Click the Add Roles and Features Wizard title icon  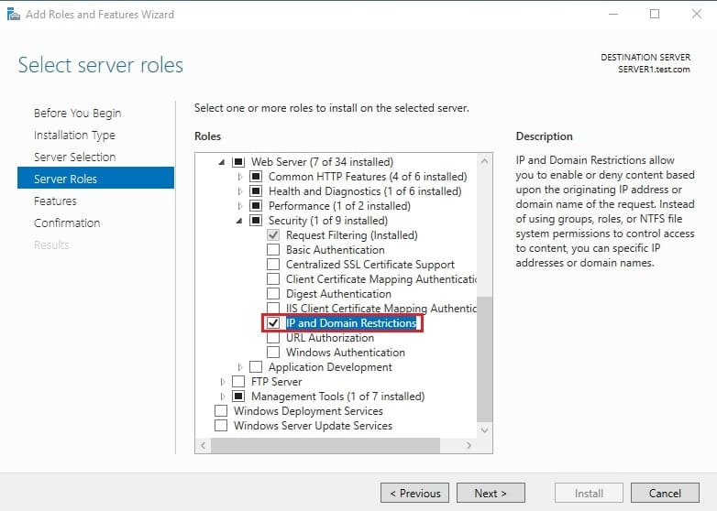tap(14, 14)
